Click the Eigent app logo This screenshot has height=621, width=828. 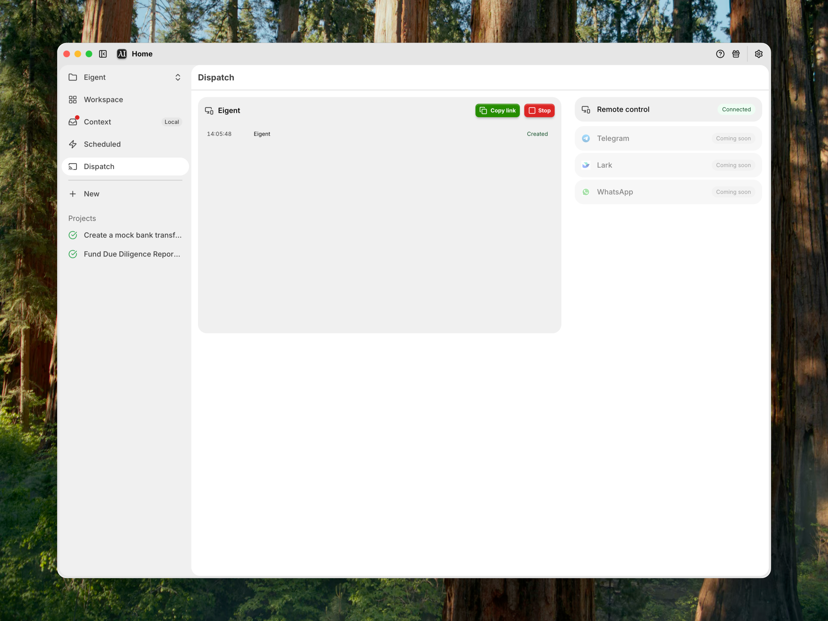(x=122, y=54)
